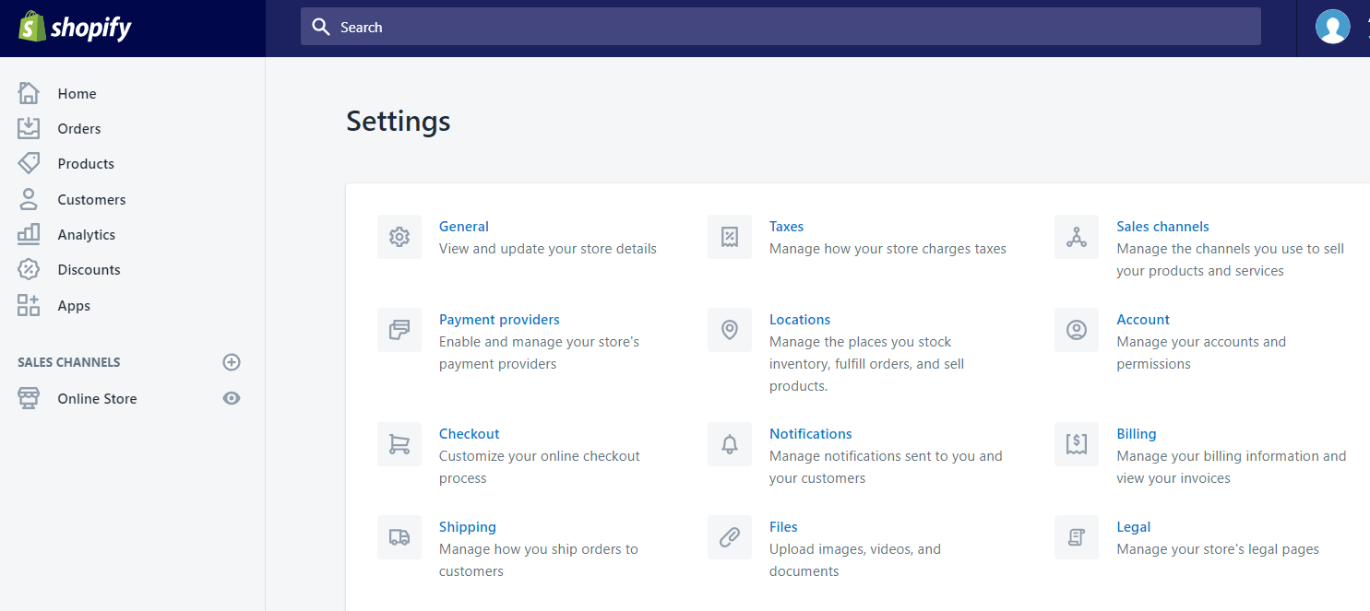Click the General gear icon
This screenshot has width=1370, height=611.
pos(399,237)
